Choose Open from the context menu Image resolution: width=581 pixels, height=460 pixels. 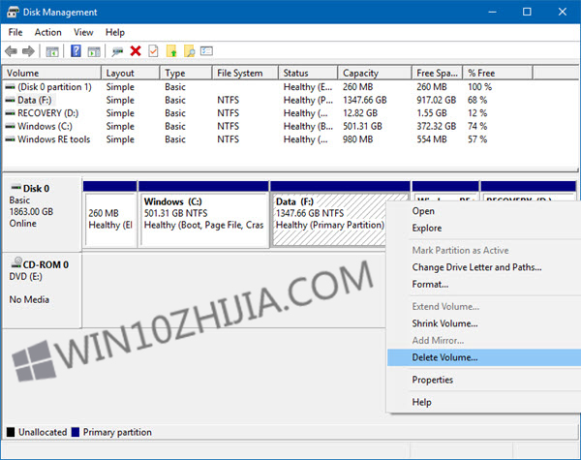[484, 211]
